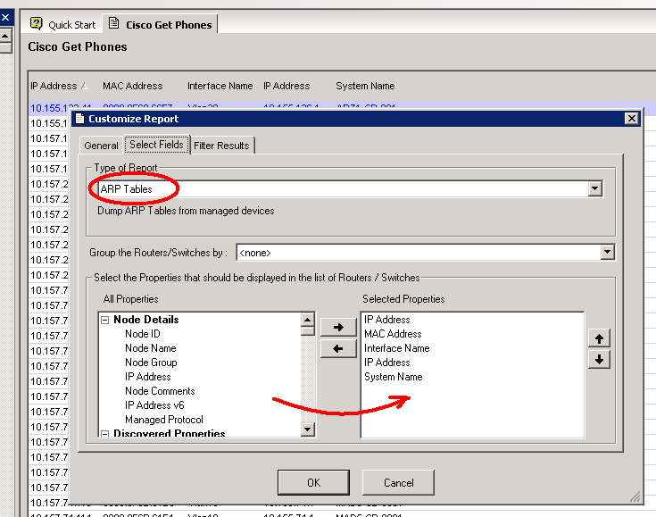Click the remove-property left arrow button
This screenshot has height=517, width=656.
338,348
